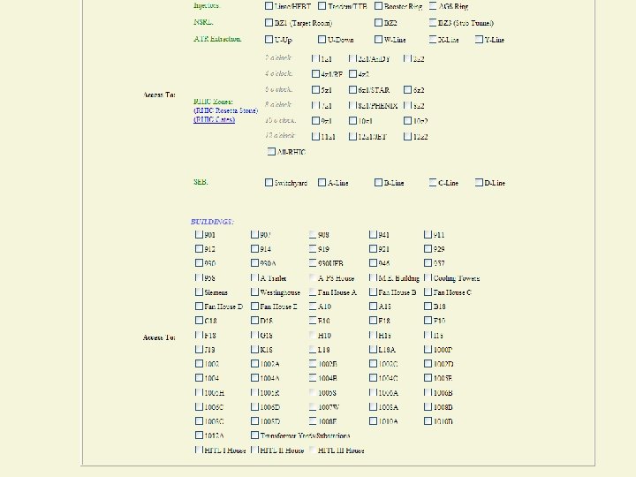The height and width of the screenshot is (477, 636).
Task: Check the 1002B building checkbox
Action: [313, 363]
